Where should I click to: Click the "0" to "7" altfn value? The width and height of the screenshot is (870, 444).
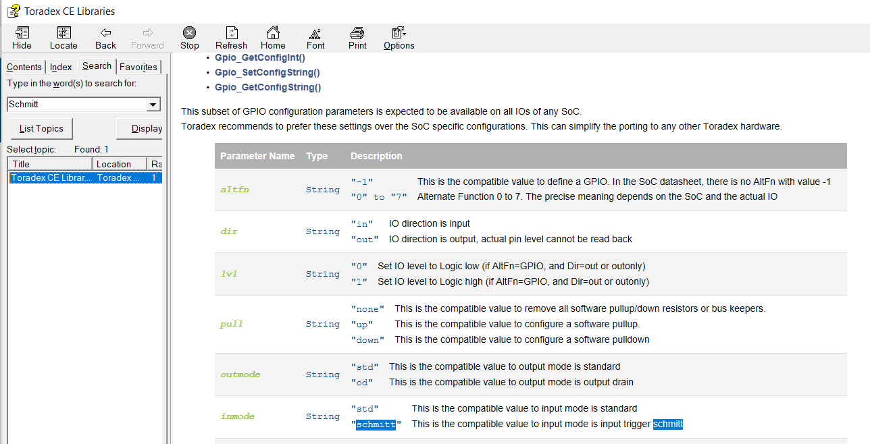(378, 197)
